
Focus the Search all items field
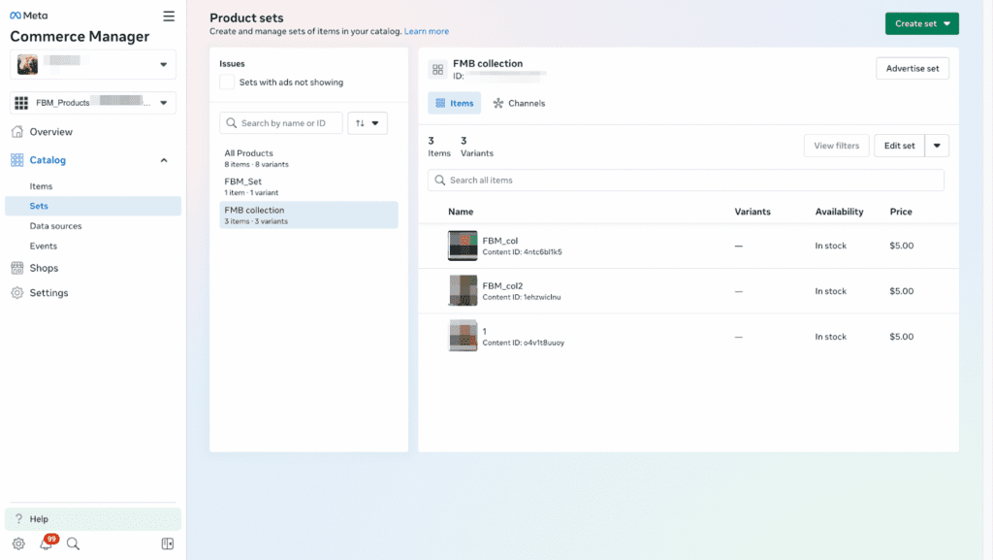coord(686,181)
